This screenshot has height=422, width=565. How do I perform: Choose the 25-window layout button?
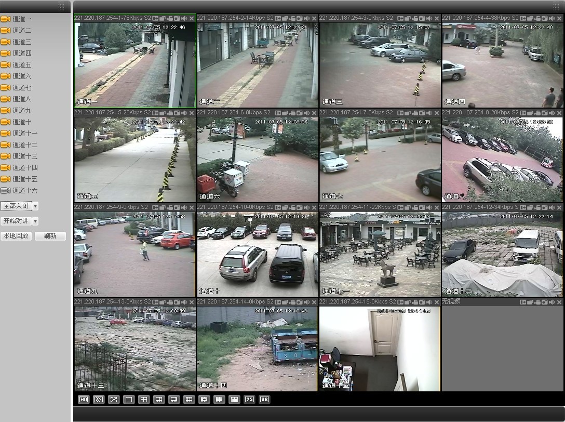click(x=249, y=400)
